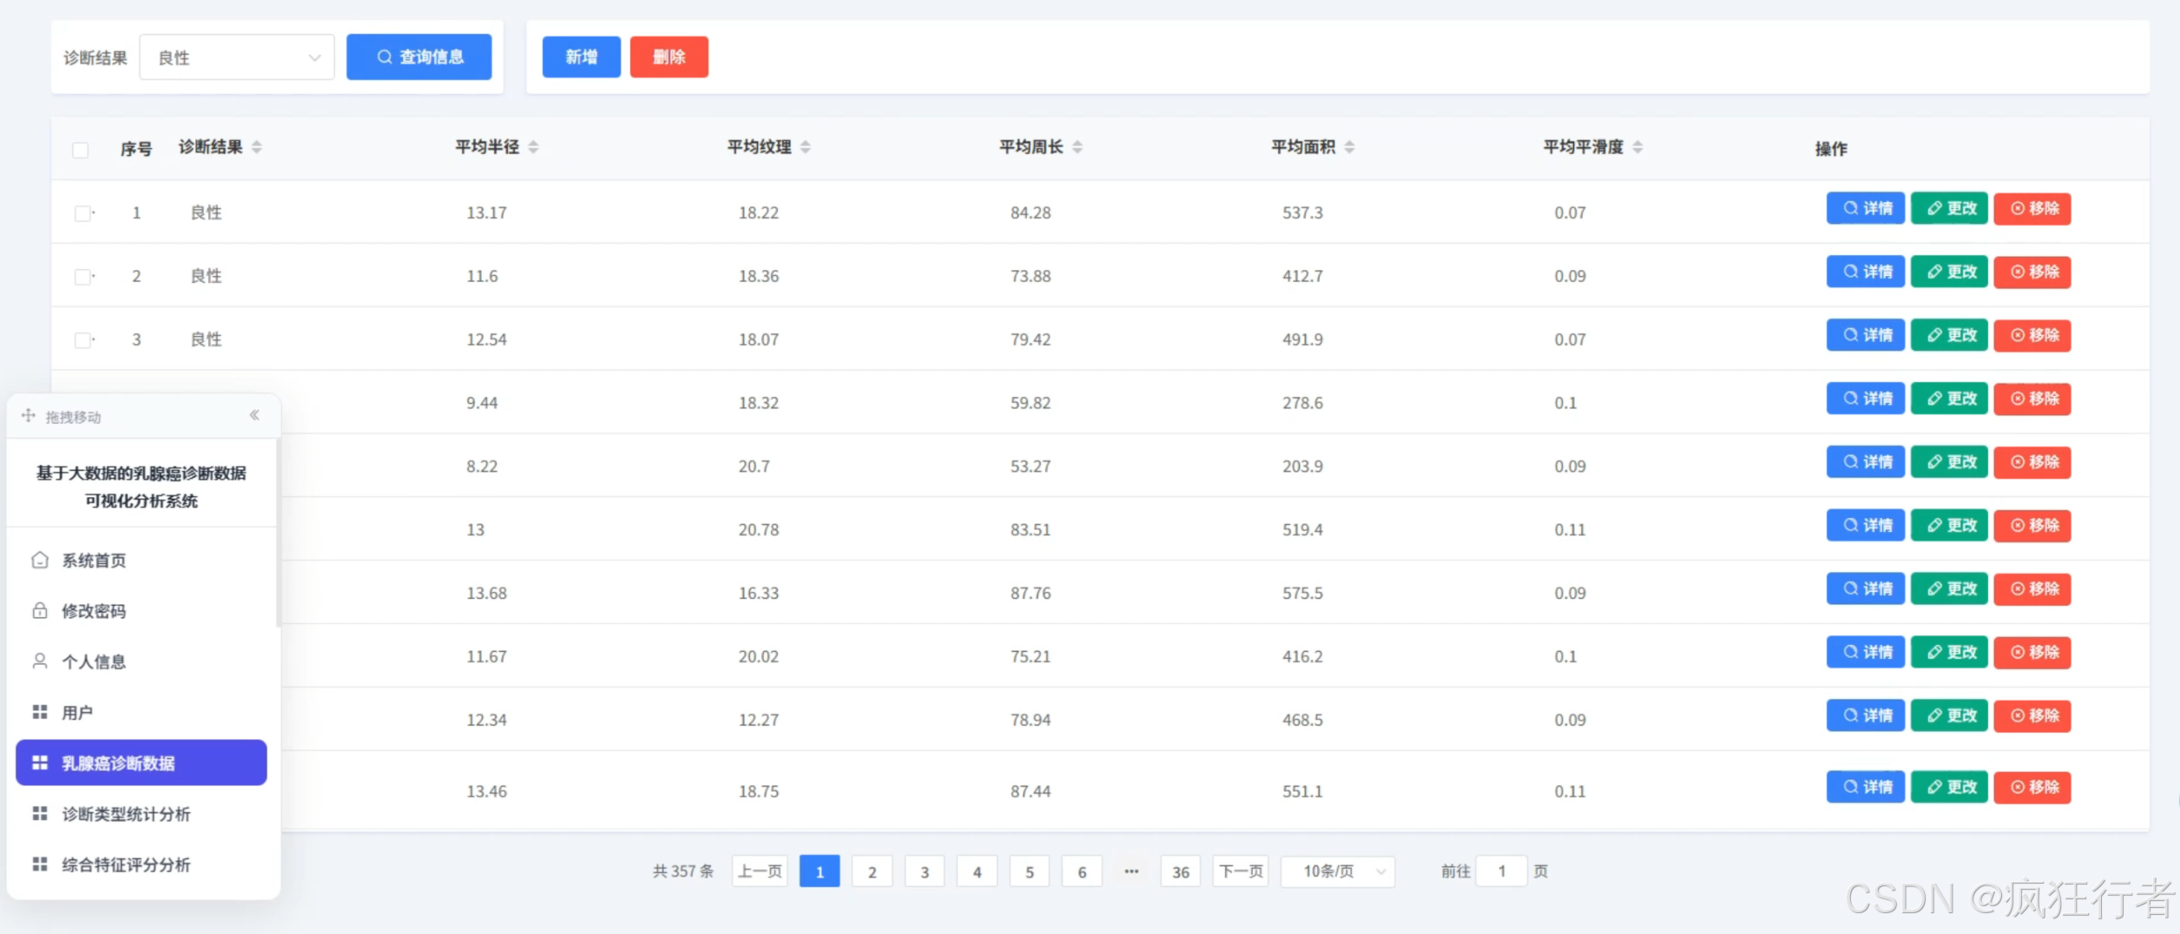The image size is (2180, 934).
Task: Open 详情 for the row with area 575.5
Action: 1866,589
